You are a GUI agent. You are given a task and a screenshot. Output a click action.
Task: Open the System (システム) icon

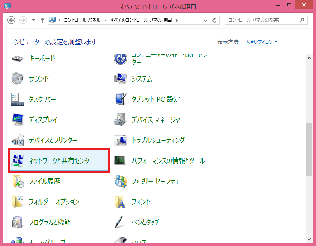121,78
